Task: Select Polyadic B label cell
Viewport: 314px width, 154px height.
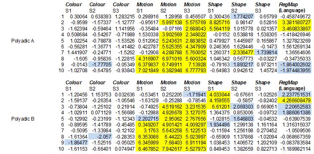Action: tap(23, 119)
